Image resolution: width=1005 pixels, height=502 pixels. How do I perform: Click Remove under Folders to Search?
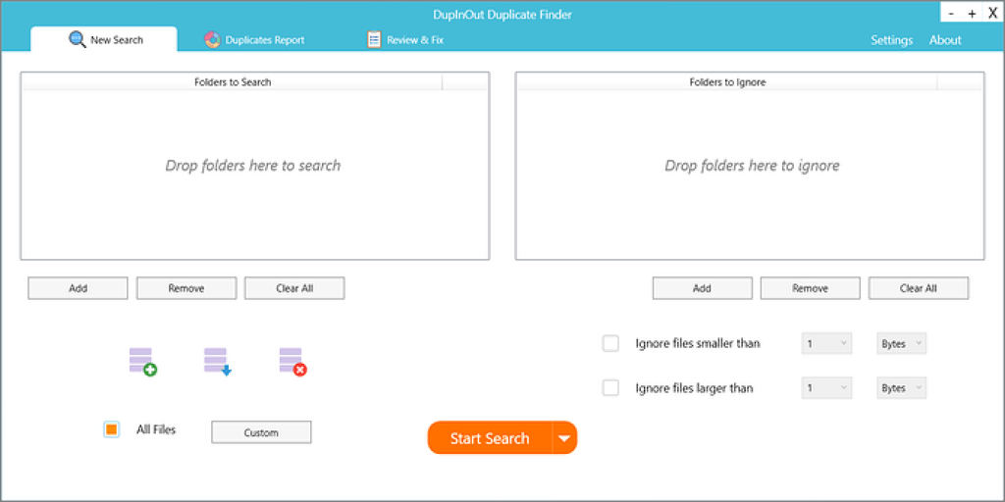coord(186,288)
